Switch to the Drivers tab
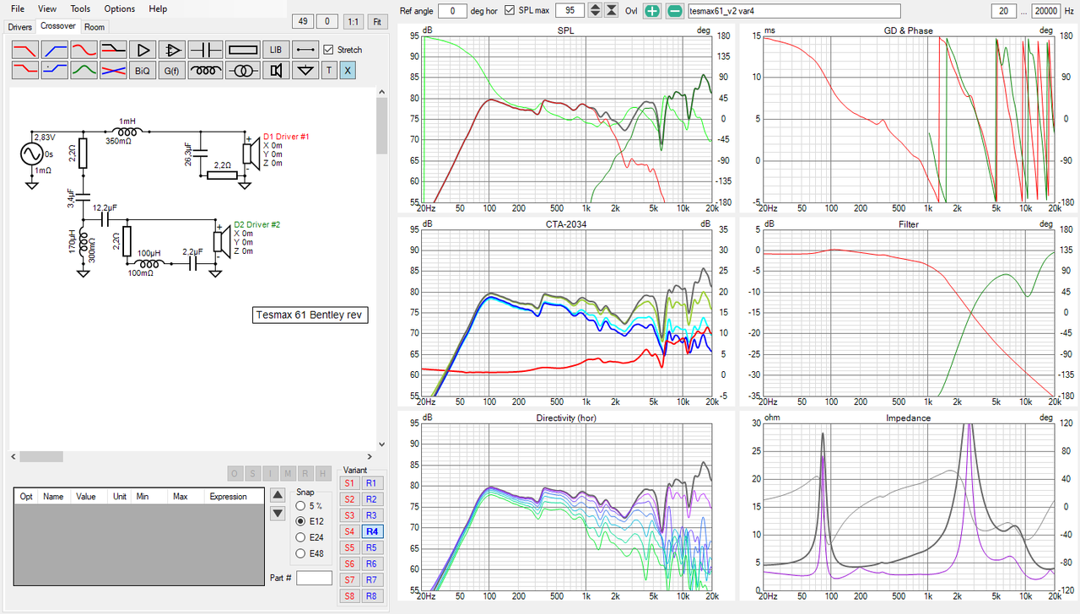 19,27
